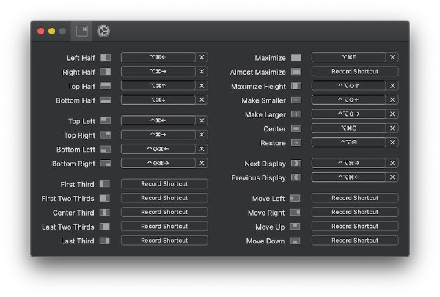Edit the Next Display shortcut field
The width and height of the screenshot is (440, 297).
[x=349, y=163]
